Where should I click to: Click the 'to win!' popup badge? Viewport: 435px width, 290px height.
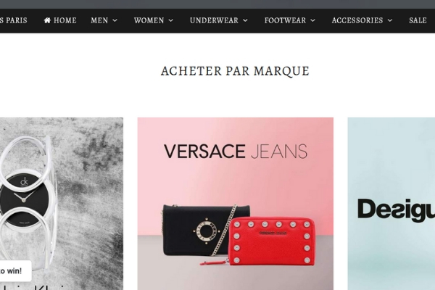[15, 271]
